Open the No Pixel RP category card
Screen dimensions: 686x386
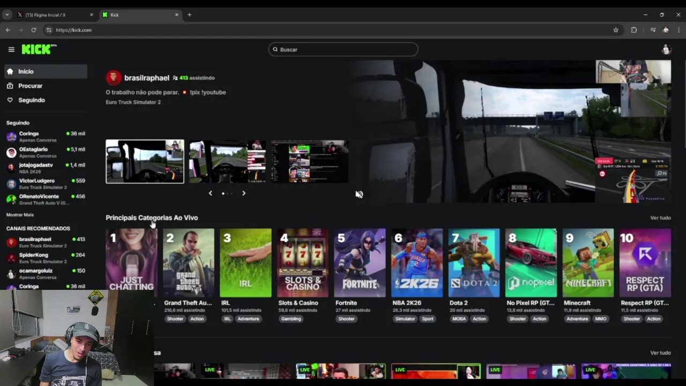pos(531,263)
